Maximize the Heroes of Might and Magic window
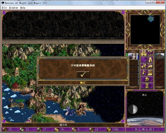 (153, 2)
